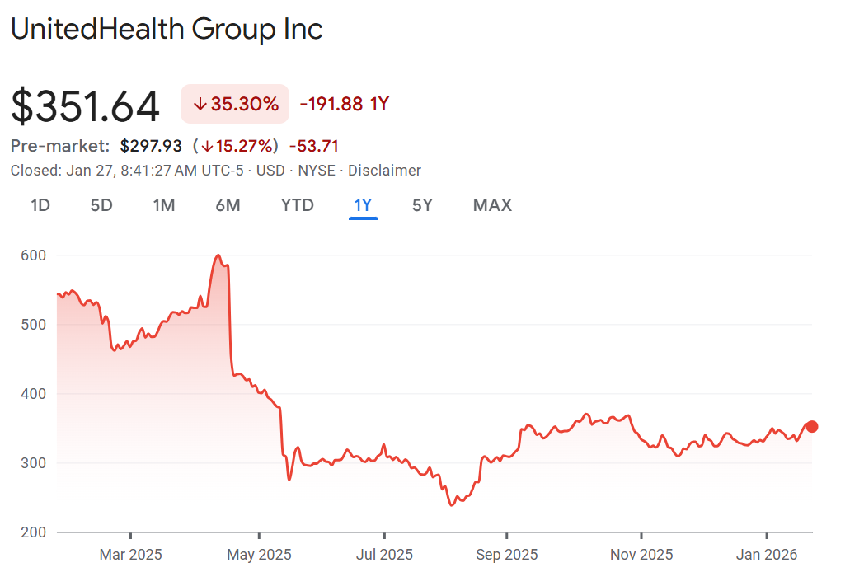Click the down arrow in the 35.30% badge
Screen dimensions: 864x586
click(x=199, y=105)
